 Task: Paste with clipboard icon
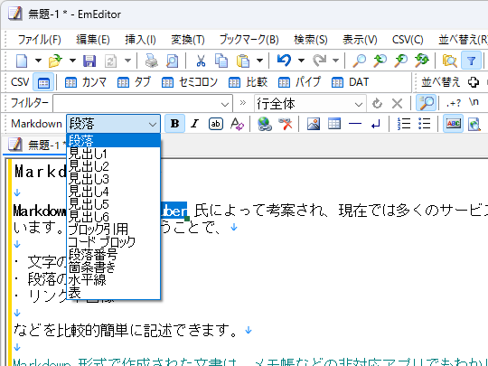click(243, 61)
